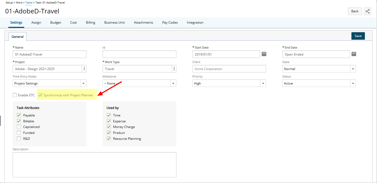The height and width of the screenshot is (183, 377).
Task: Switch to the Cost tab
Action: [x=74, y=23]
